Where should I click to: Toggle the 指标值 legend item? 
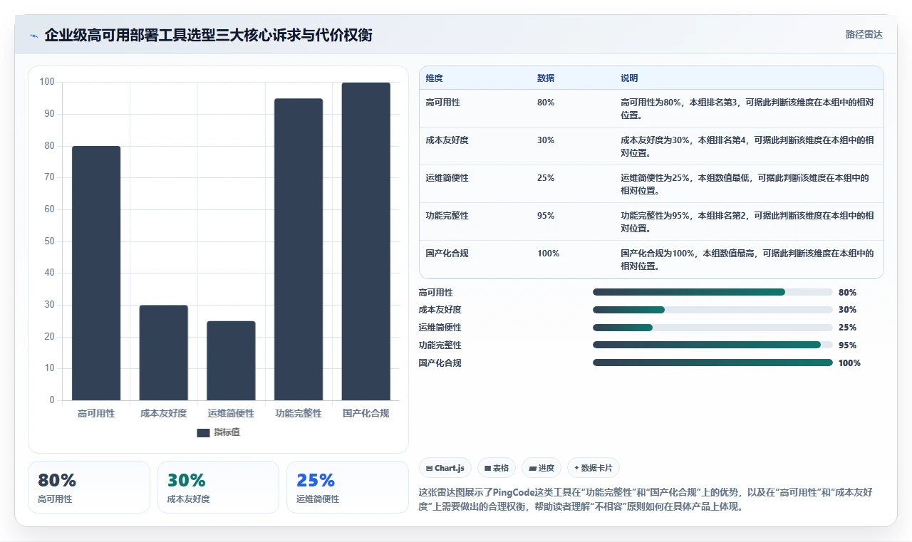pos(218,432)
